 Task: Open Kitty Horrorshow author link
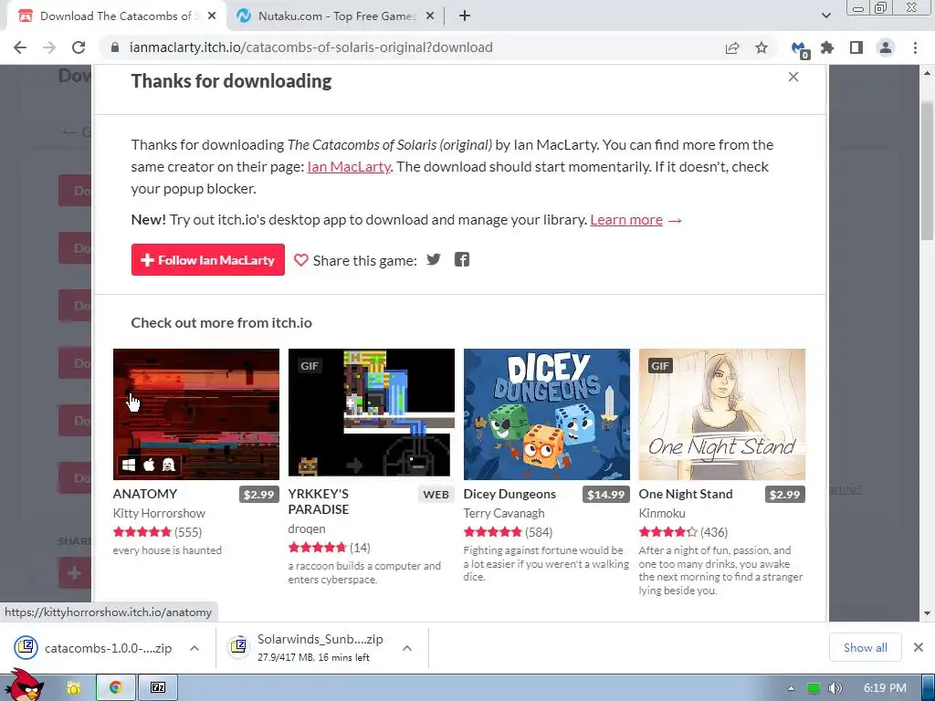coord(159,513)
